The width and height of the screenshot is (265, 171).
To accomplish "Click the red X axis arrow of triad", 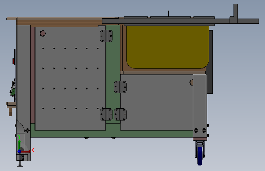I will 26,152.
